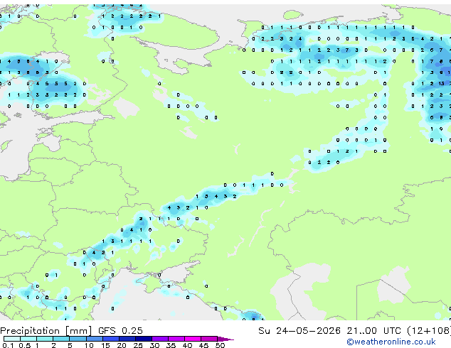The width and height of the screenshot is (451, 348).
Task: Pick the legend swatch between 1 and 2
Action: (x=45, y=339)
